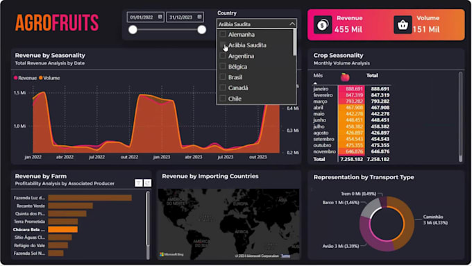Click the Trem 0 Mi (0,49%) label
The image size is (472, 266).
click(x=359, y=194)
